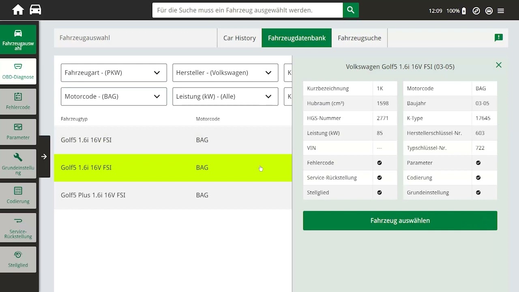
Task: Check the battery status icon
Action: 464,11
